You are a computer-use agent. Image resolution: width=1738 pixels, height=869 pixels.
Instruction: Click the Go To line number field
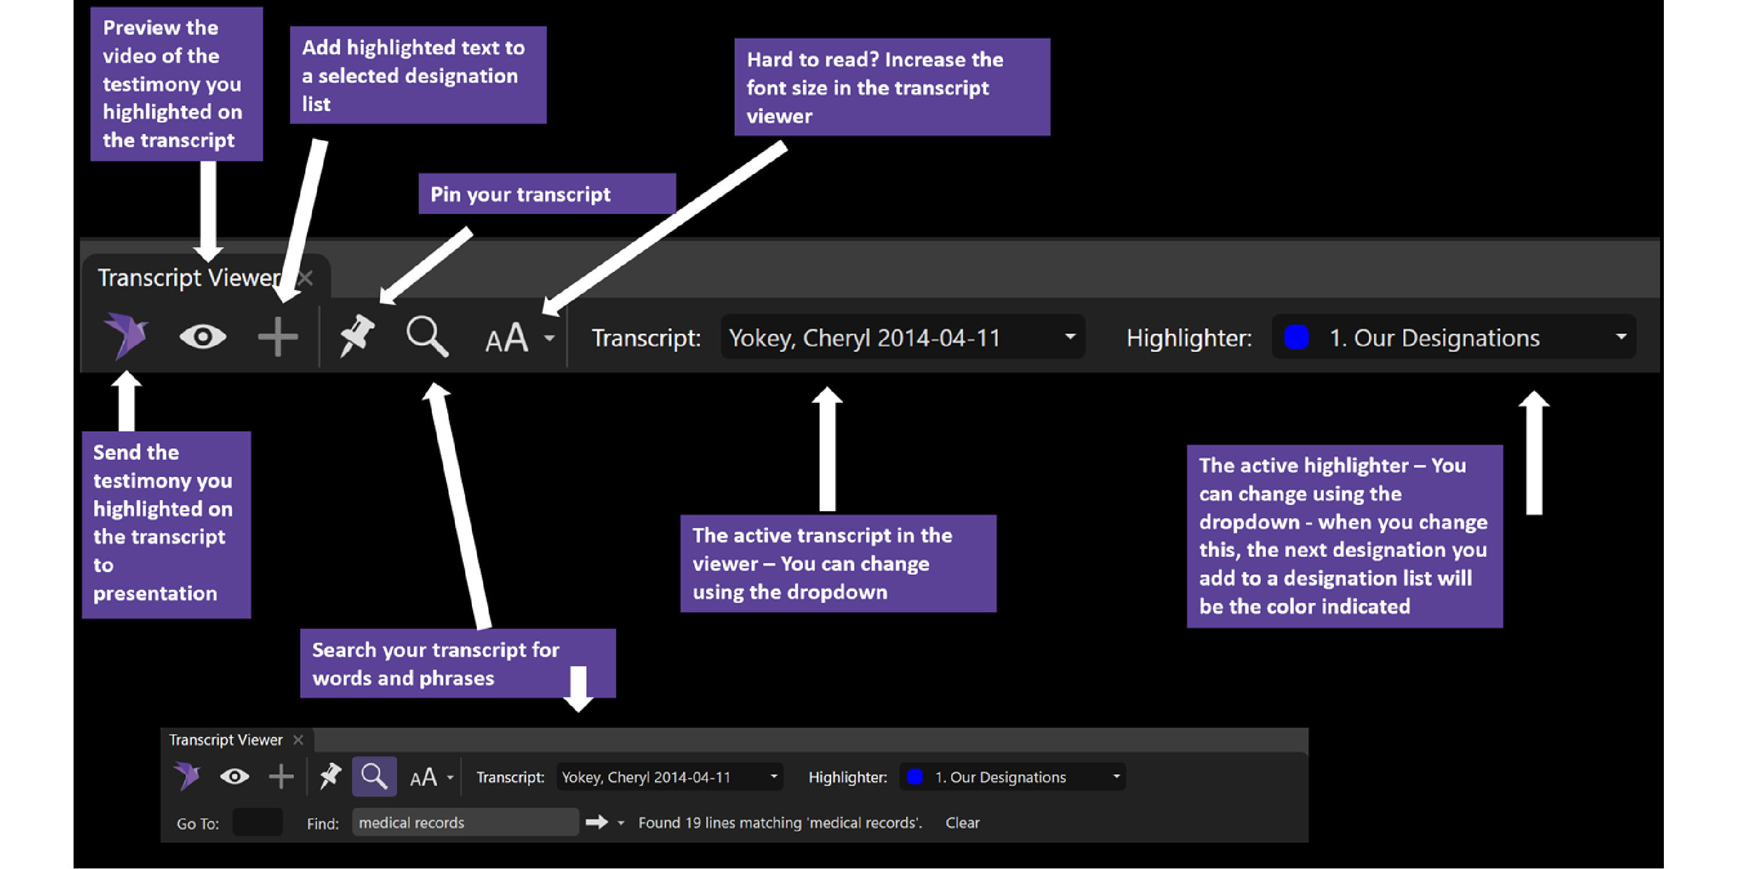pos(257,823)
